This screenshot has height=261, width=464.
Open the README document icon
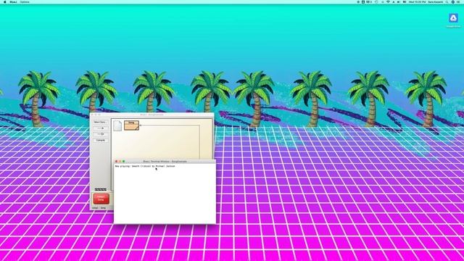(117, 125)
